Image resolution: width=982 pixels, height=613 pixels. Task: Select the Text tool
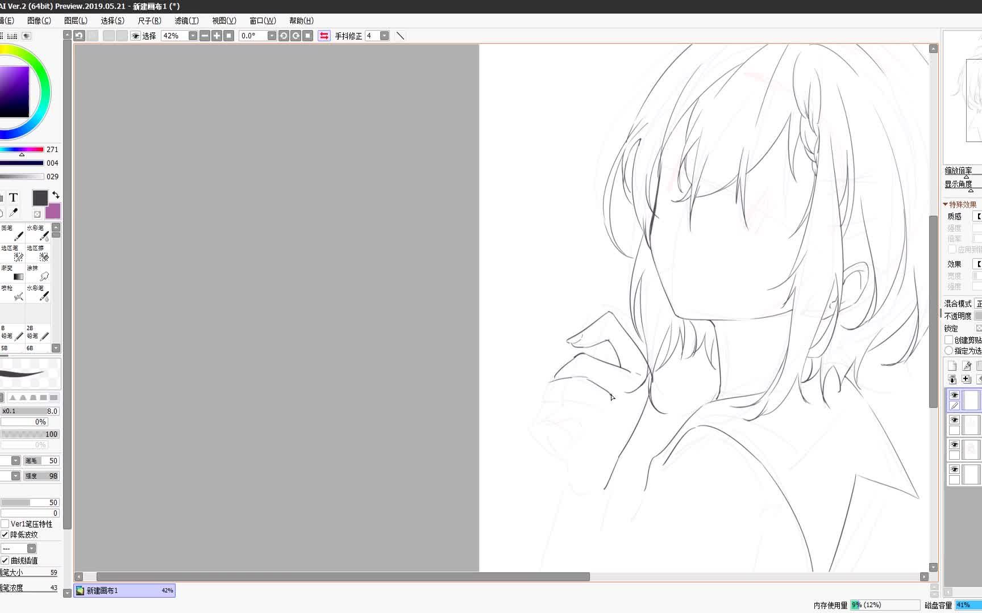[13, 197]
